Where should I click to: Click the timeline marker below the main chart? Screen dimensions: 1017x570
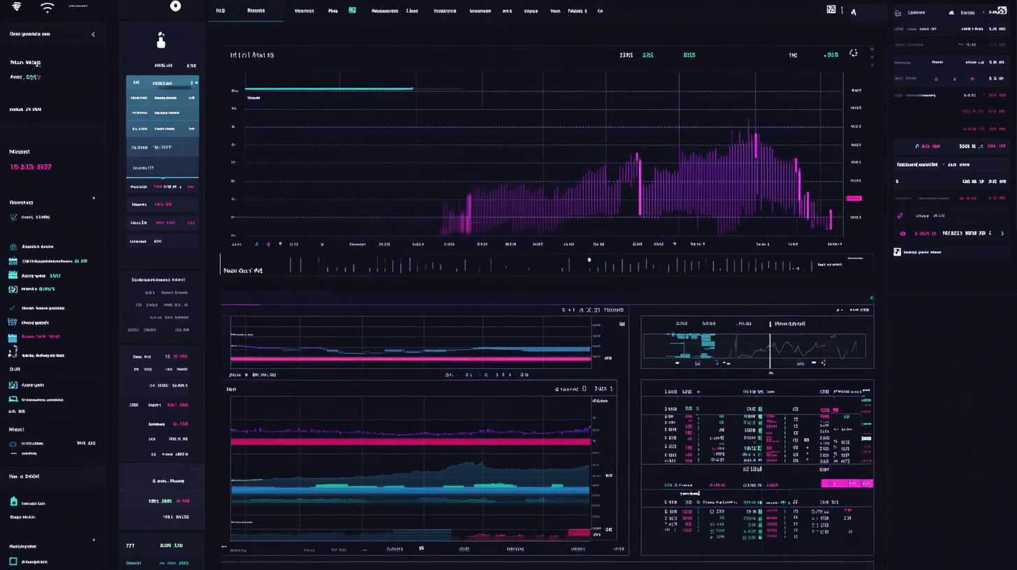(x=589, y=259)
